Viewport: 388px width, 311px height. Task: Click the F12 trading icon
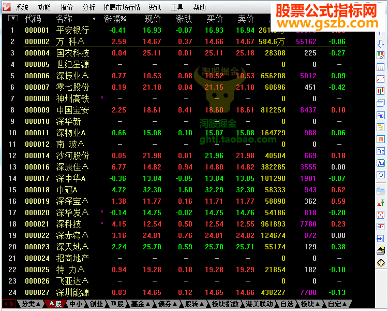(x=381, y=151)
